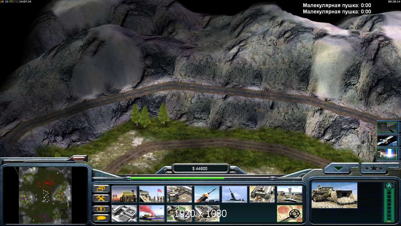Build the Supply Center with helipad cross

(x=179, y=194)
